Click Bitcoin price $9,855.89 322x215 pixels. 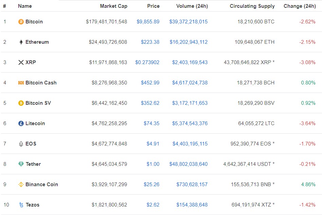click(x=148, y=21)
